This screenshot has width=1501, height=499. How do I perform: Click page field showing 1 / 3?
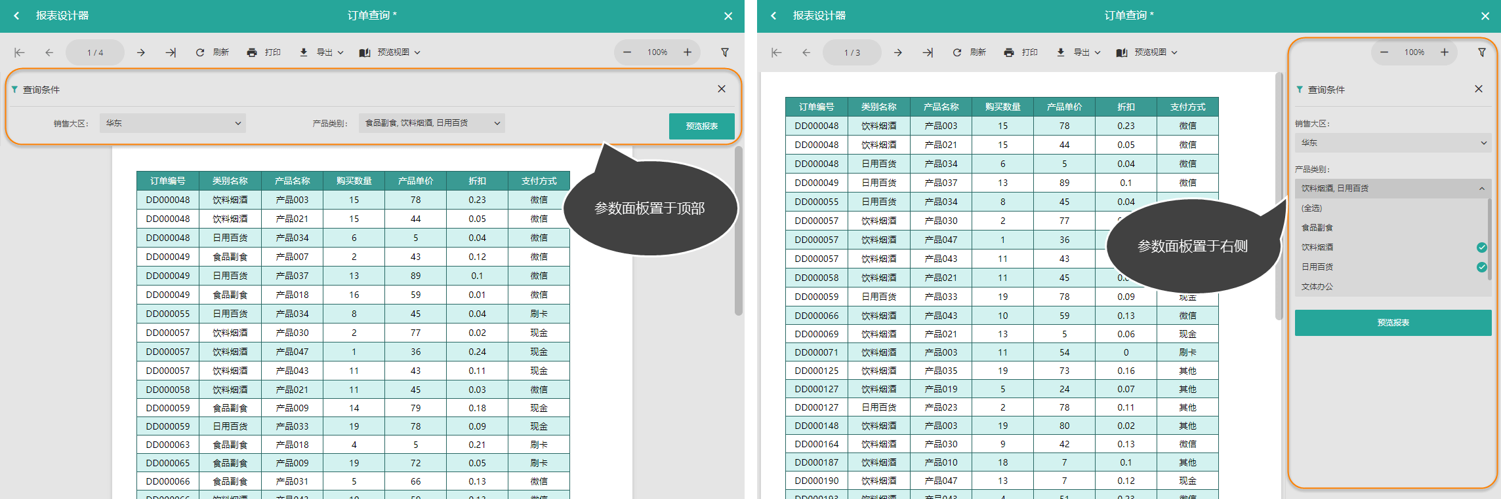852,52
